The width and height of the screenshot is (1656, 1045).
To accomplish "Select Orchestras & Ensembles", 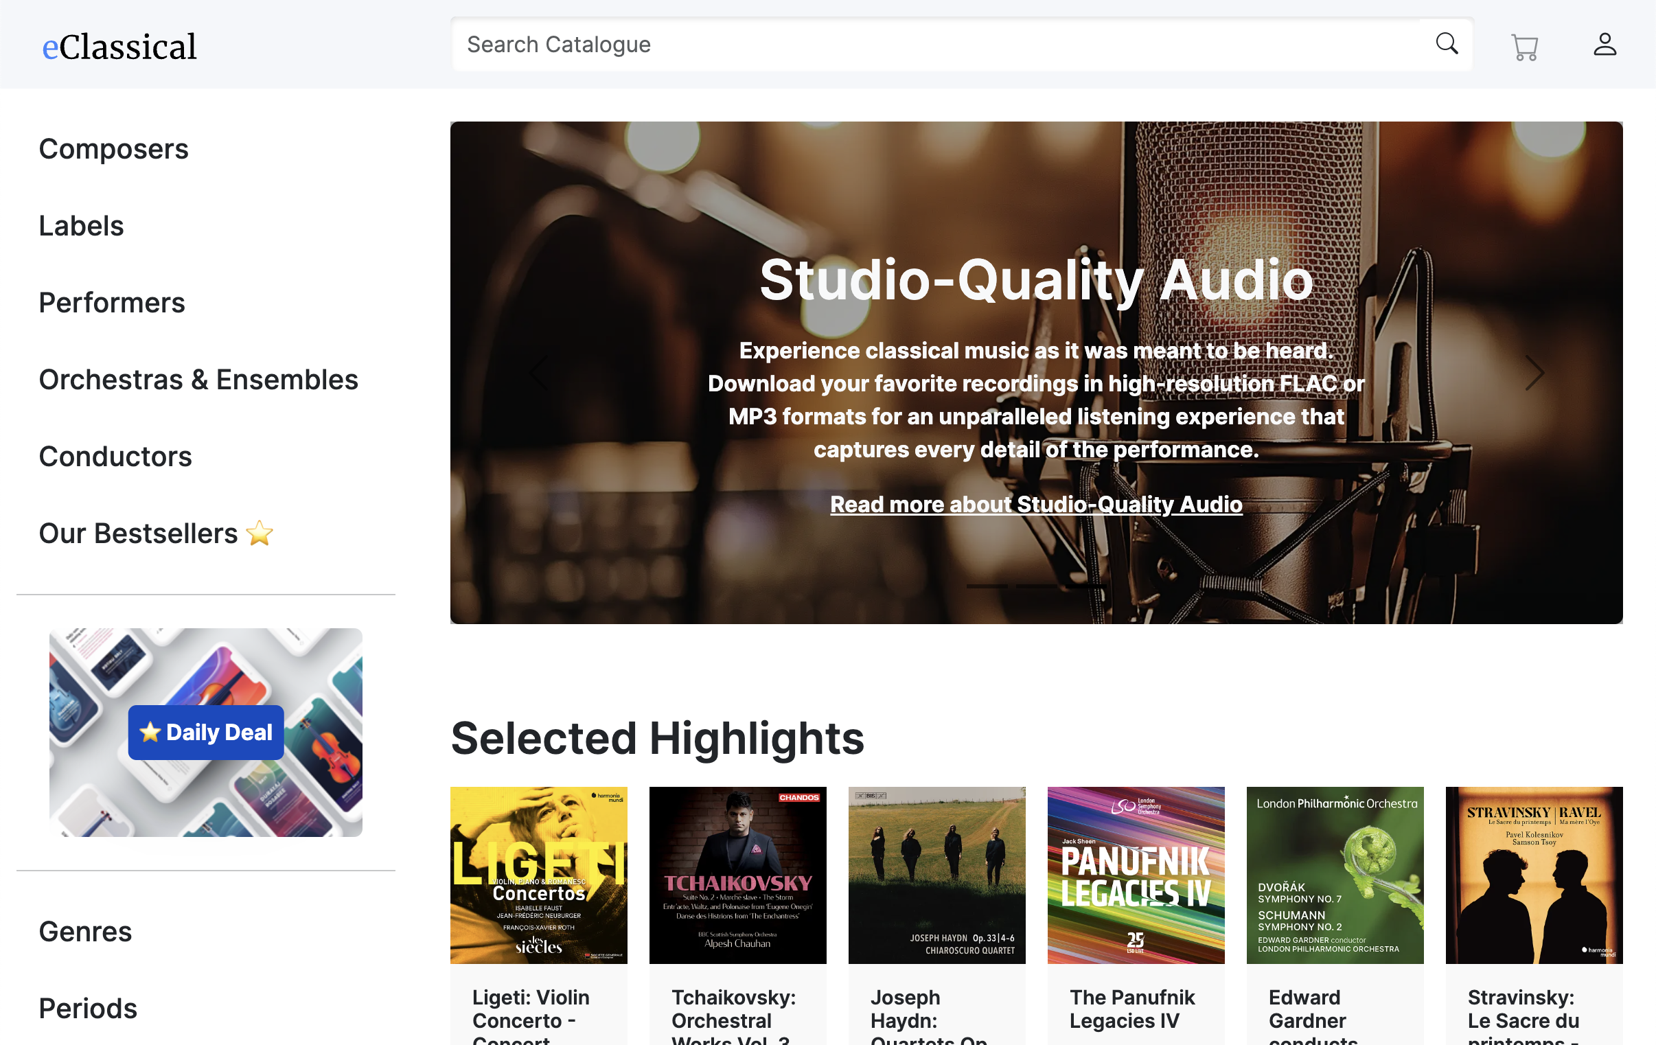I will [198, 380].
